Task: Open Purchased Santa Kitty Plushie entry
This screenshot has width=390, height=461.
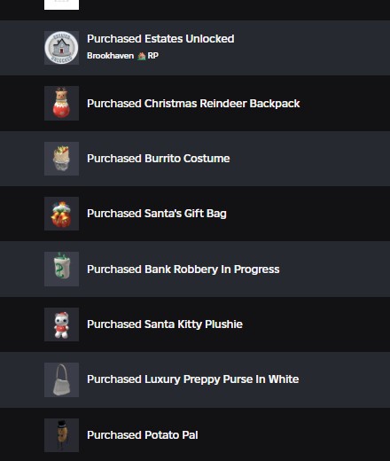Action: pos(165,324)
